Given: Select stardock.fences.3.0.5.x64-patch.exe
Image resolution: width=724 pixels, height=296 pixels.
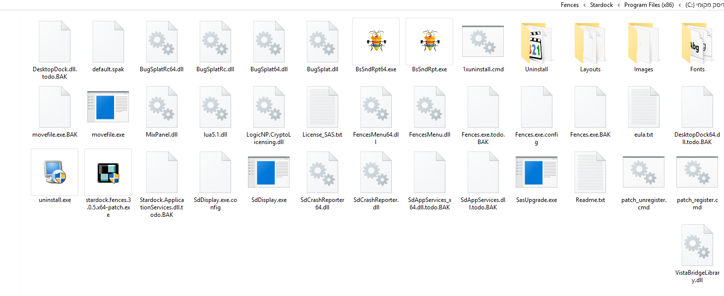Looking at the screenshot, I should tap(108, 184).
